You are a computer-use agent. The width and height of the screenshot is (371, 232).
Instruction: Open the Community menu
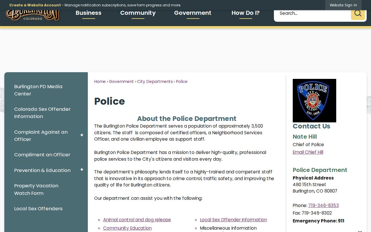(x=138, y=13)
